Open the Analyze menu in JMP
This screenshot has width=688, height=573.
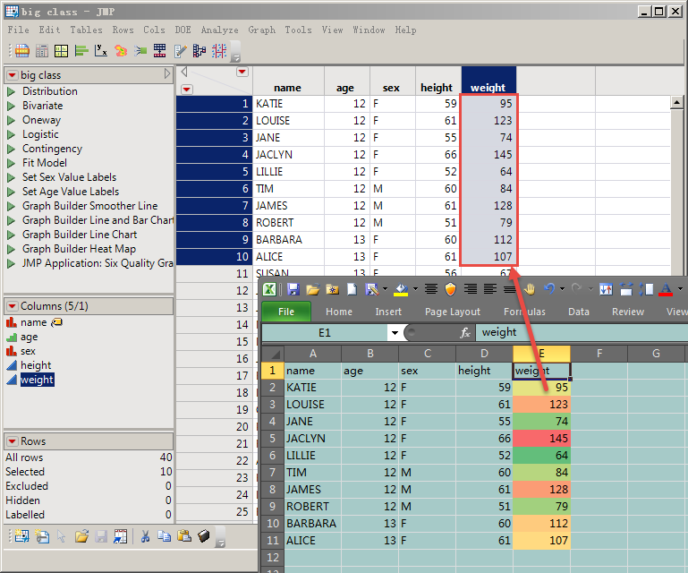tap(219, 30)
